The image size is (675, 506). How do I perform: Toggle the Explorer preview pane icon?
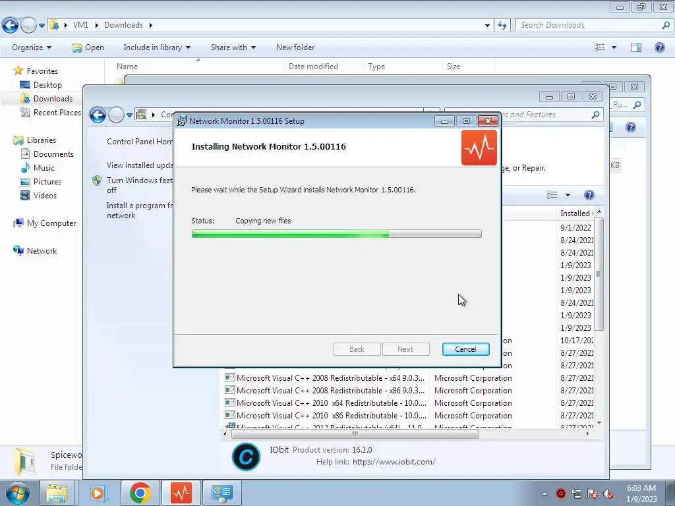point(636,47)
